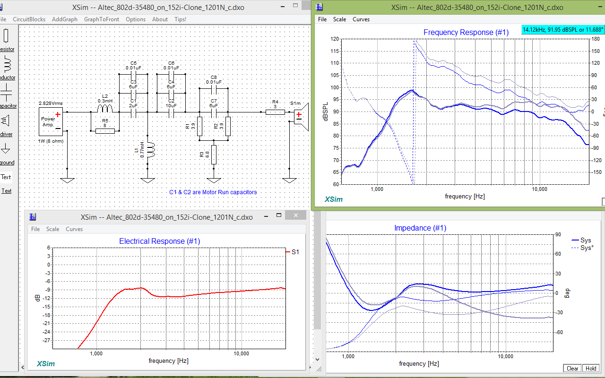Select capacitor C1 2uF in schematic
605x378 pixels.
pos(133,112)
